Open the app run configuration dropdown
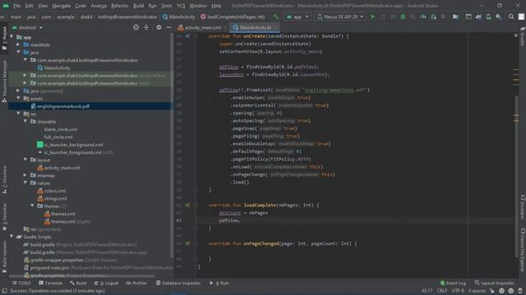526x295 pixels. click(298, 16)
